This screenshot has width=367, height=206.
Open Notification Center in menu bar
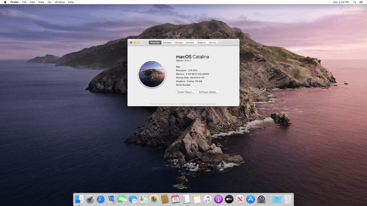(x=361, y=2)
